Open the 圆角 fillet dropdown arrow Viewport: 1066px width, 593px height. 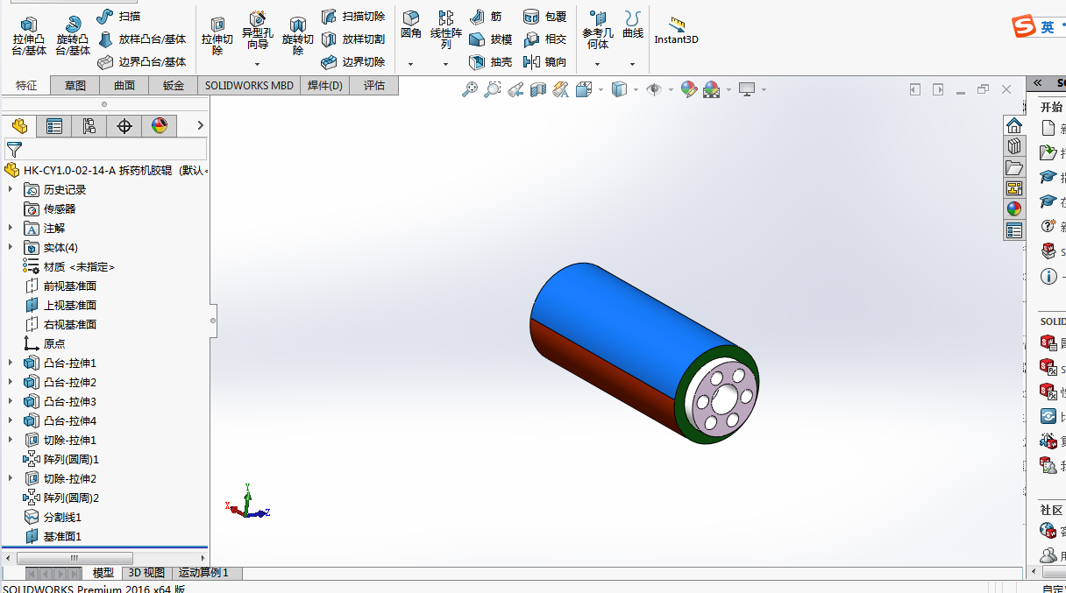point(411,64)
